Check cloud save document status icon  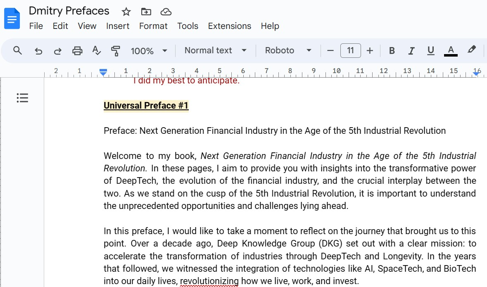[166, 12]
